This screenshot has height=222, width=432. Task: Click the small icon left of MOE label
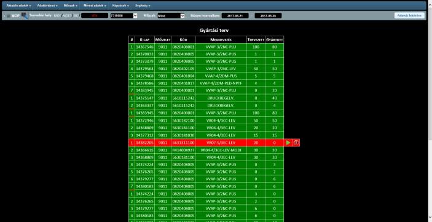(8, 16)
